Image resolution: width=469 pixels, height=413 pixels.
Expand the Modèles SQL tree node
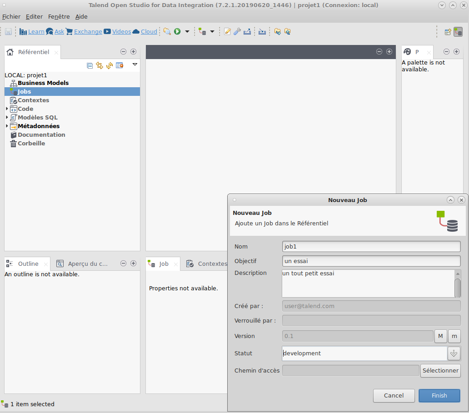(7, 117)
